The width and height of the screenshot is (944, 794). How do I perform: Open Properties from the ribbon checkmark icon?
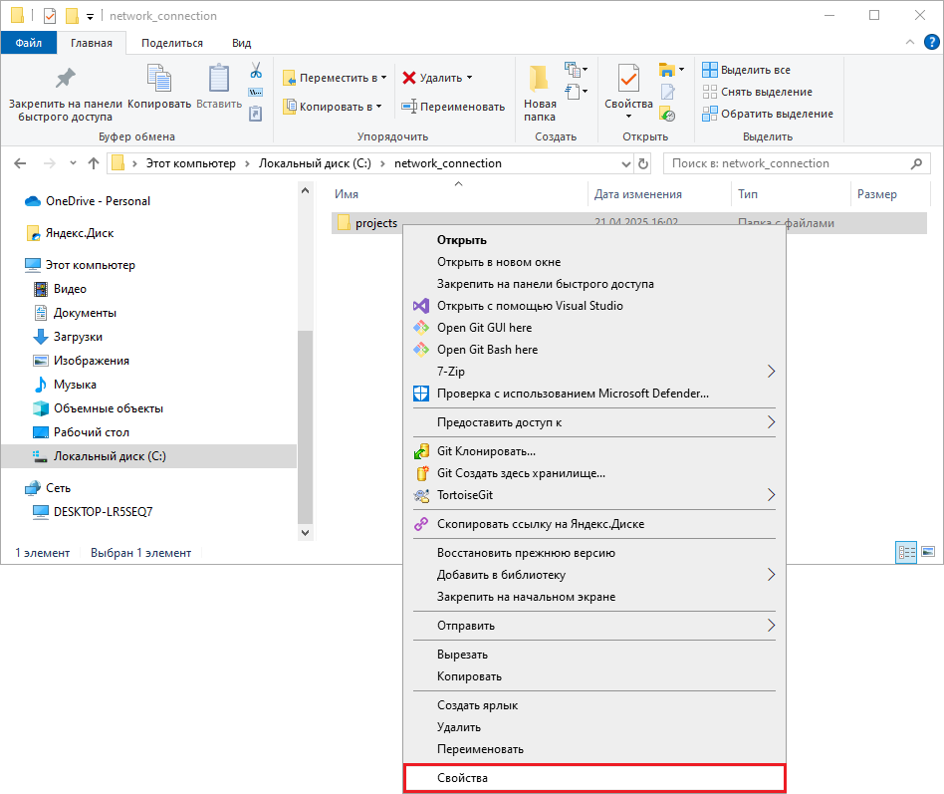coord(628,80)
